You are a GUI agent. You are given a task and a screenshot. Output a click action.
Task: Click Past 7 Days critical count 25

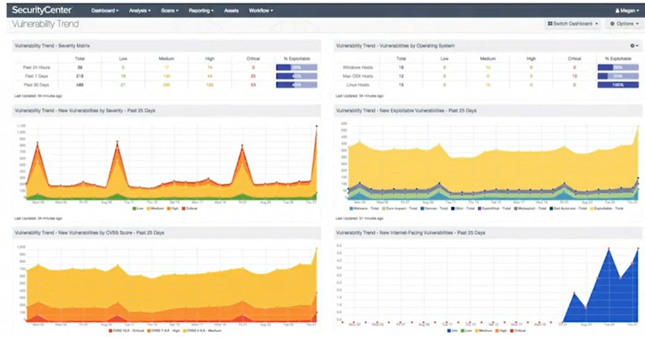[253, 76]
